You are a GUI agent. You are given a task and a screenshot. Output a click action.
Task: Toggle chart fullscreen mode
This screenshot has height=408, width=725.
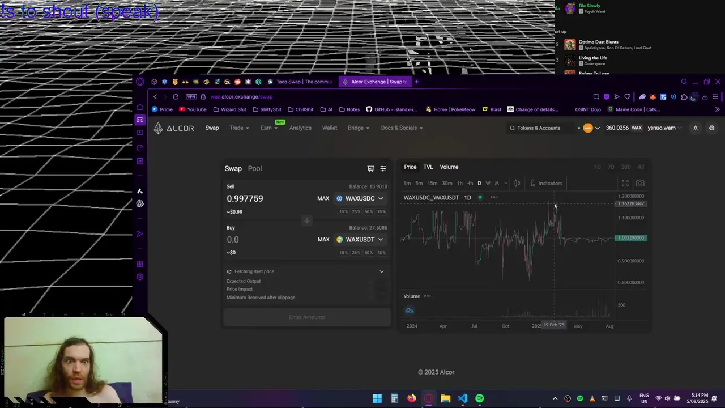[x=625, y=183]
